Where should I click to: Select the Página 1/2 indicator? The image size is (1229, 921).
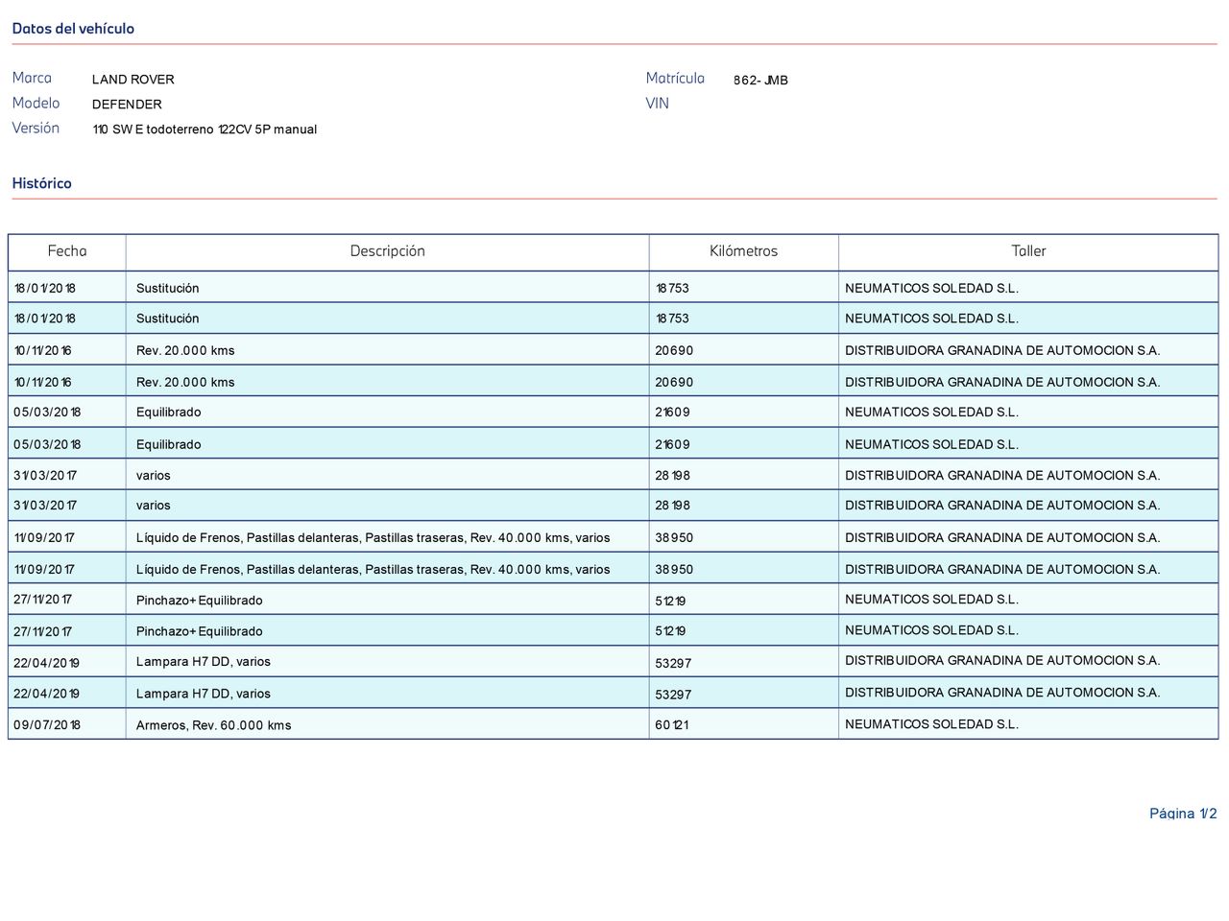[x=1183, y=814]
